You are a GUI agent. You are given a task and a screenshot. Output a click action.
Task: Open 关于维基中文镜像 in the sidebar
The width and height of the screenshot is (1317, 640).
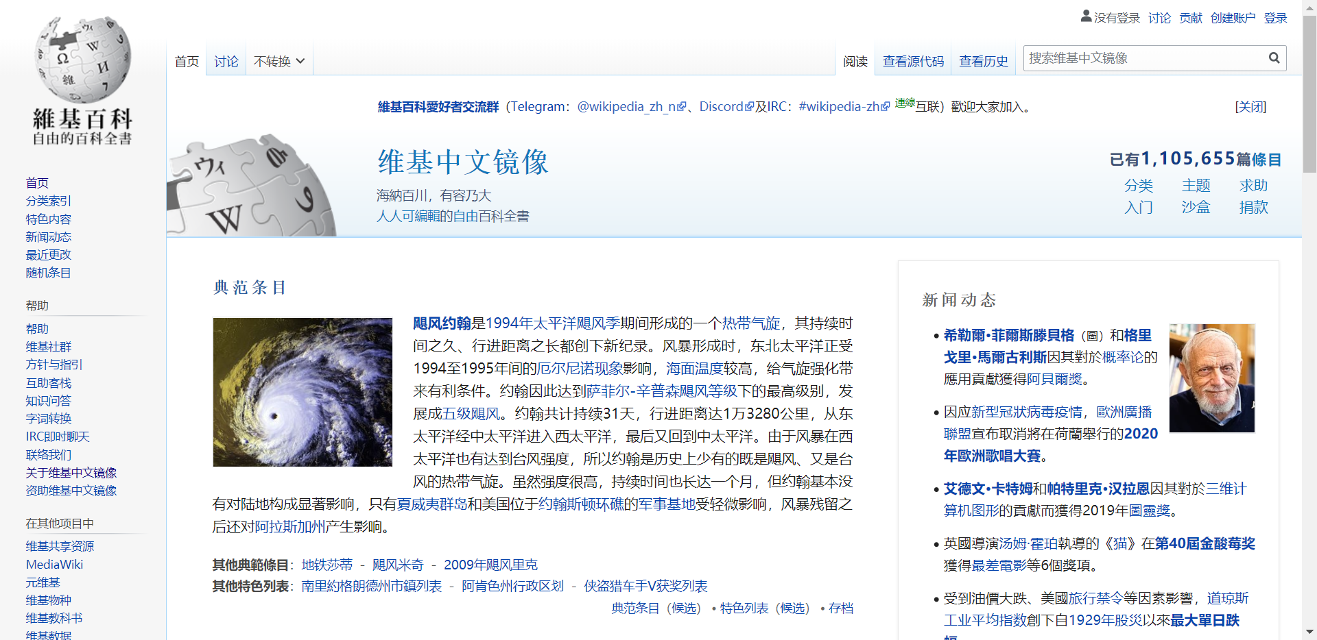tap(71, 473)
